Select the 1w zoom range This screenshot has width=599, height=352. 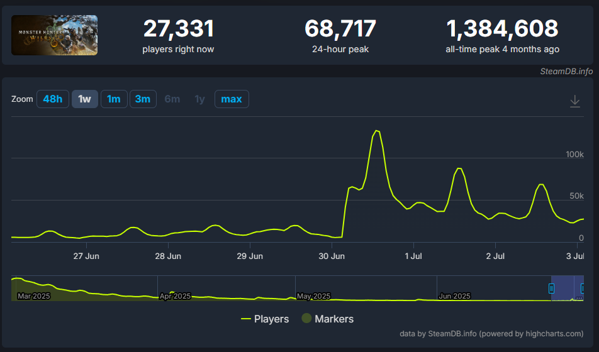85,99
